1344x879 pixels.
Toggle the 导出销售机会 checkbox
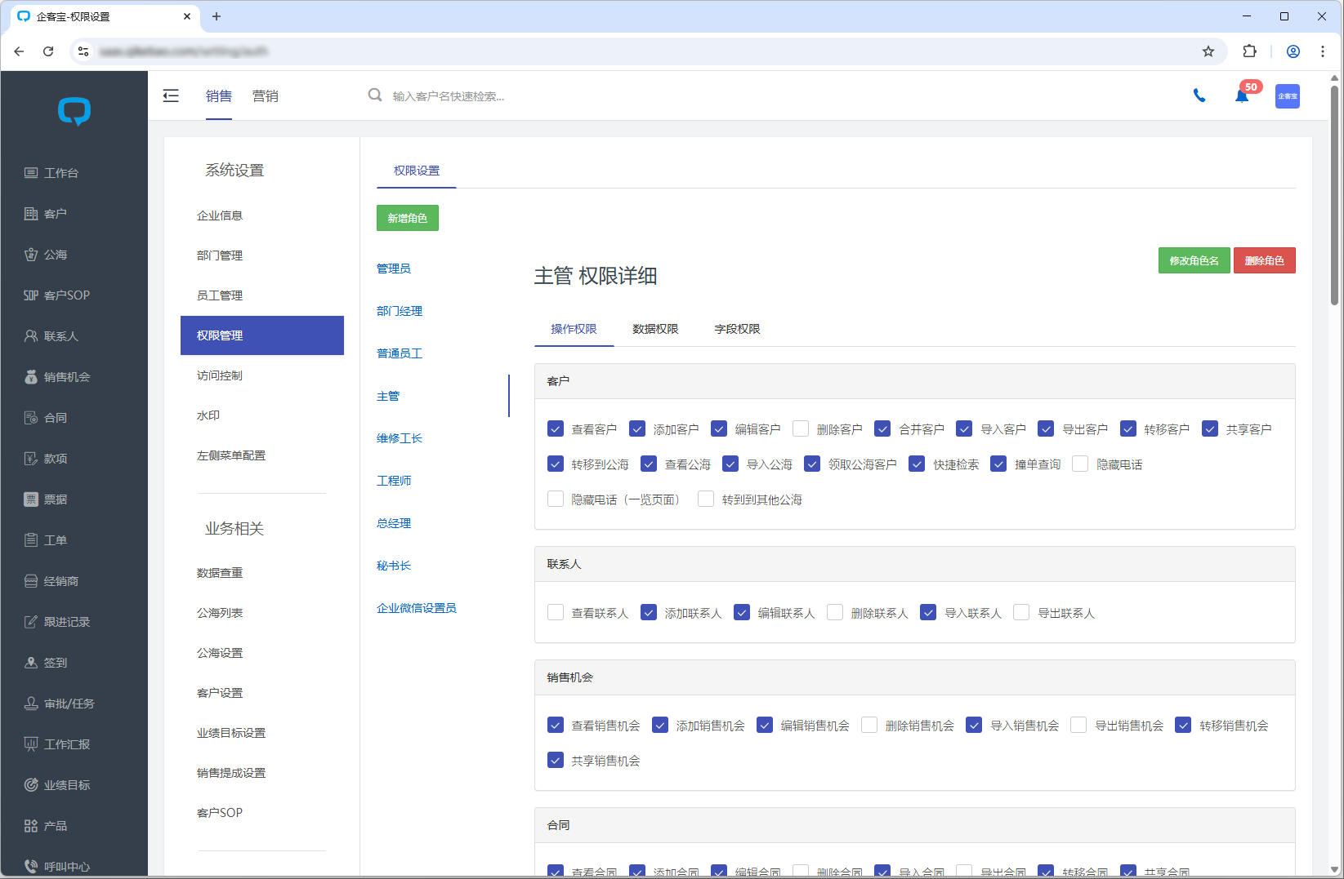tap(1078, 726)
